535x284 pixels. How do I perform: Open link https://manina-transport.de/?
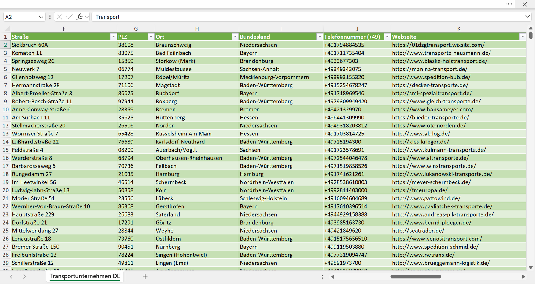pos(429,69)
